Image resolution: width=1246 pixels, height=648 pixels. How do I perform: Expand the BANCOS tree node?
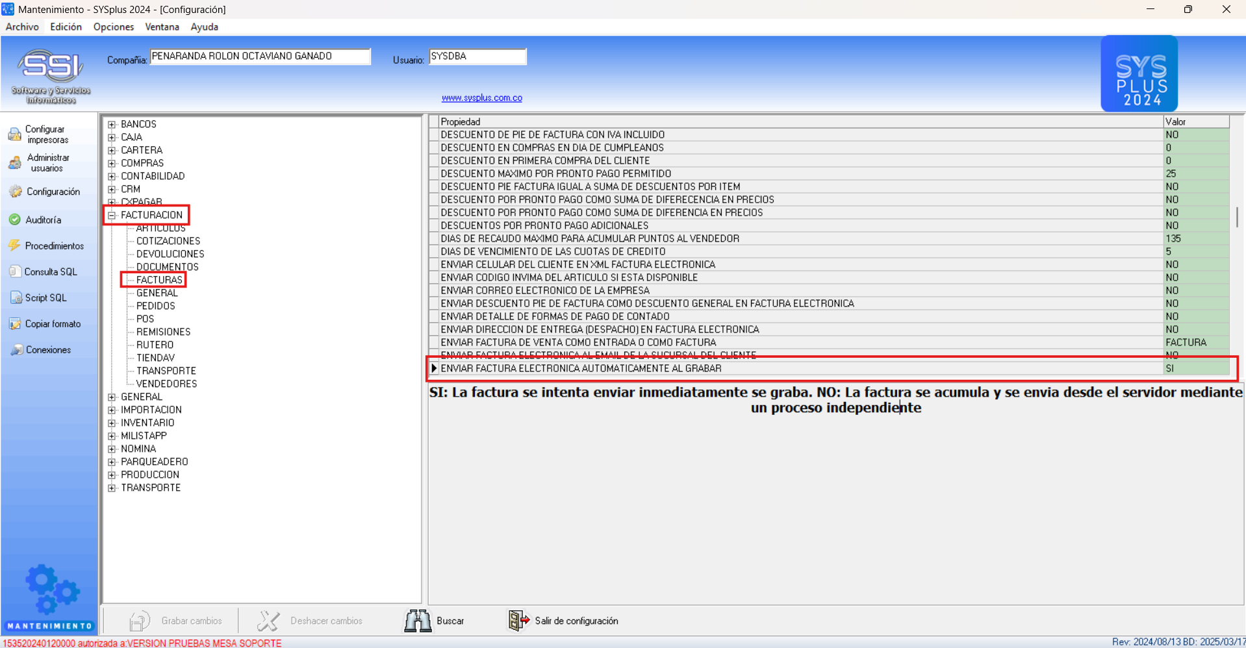coord(112,124)
